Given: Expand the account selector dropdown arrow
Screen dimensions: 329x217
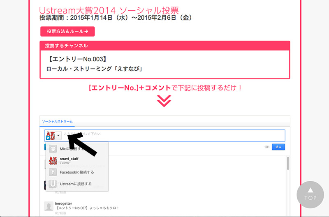Looking at the screenshot, I should 58,136.
